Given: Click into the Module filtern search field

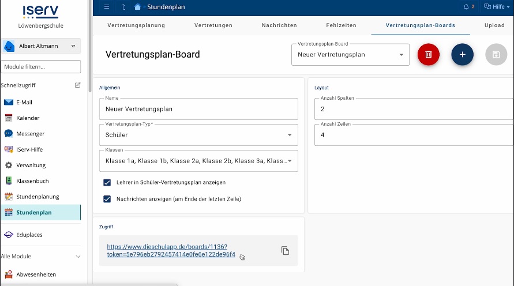Looking at the screenshot, I should tap(40, 66).
